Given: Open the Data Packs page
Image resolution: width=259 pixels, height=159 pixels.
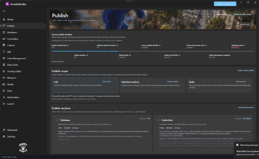Looking at the screenshot, I should click(23, 65).
